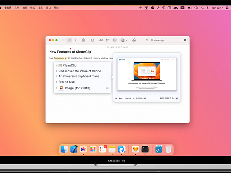
Task: Open Sketch from the Dock
Action: coord(136,149)
